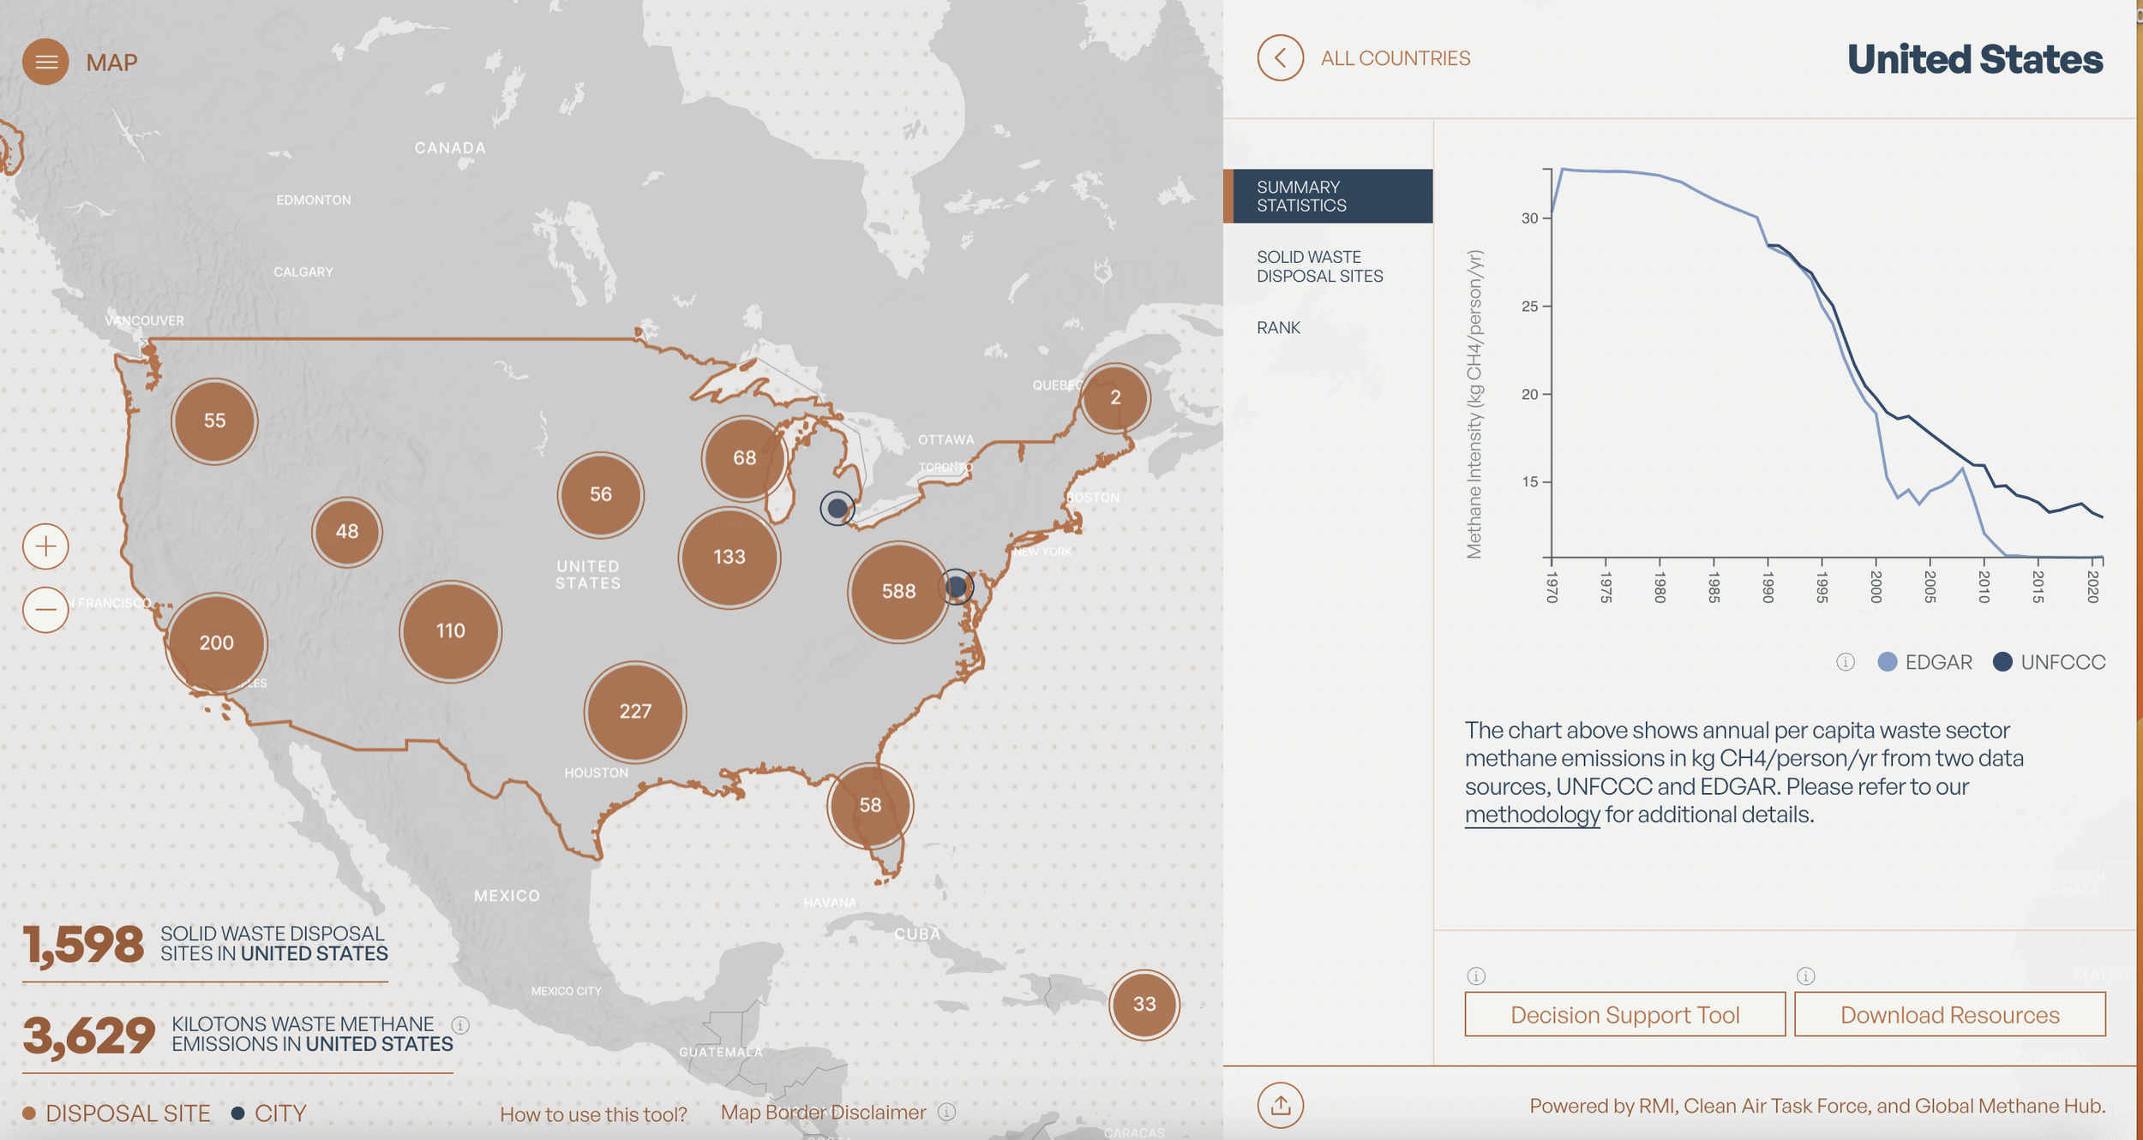Image resolution: width=2143 pixels, height=1140 pixels.
Task: Follow the methodology link in description
Action: [1532, 815]
